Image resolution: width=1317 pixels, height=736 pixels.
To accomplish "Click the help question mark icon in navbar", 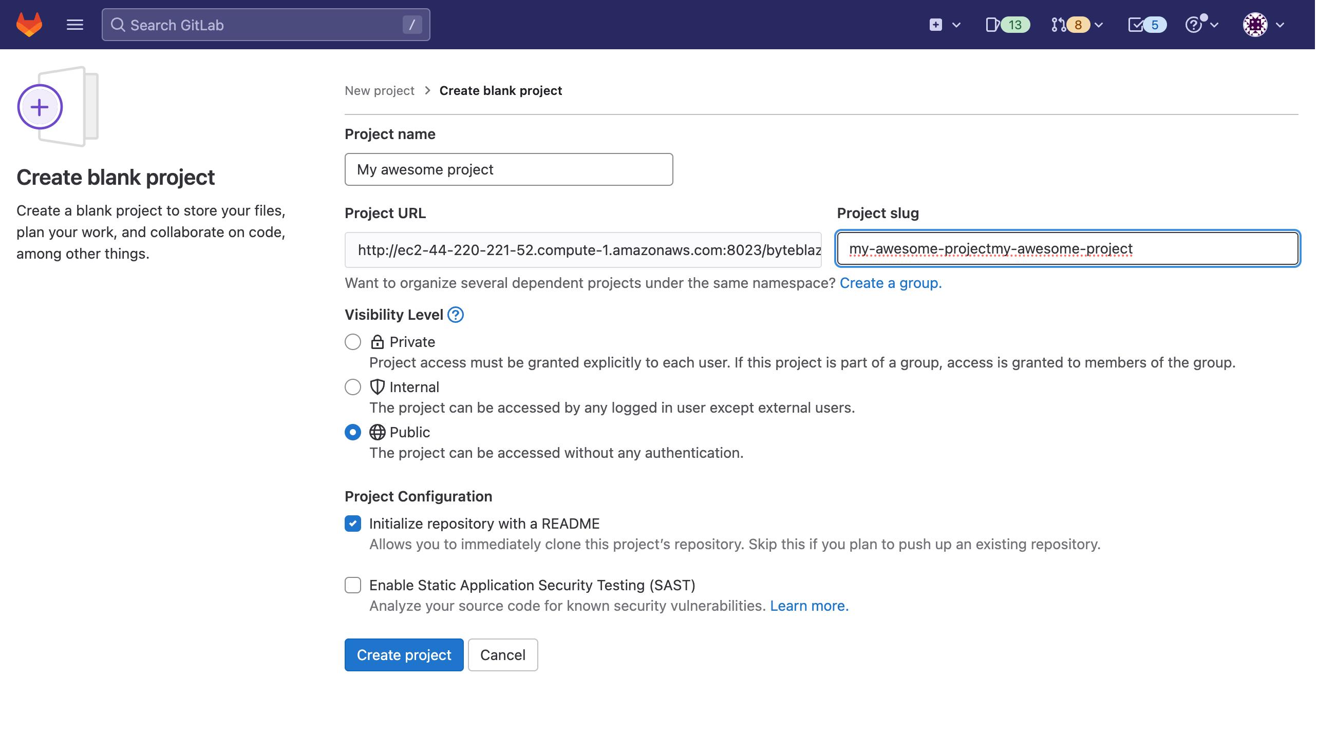I will click(1194, 25).
